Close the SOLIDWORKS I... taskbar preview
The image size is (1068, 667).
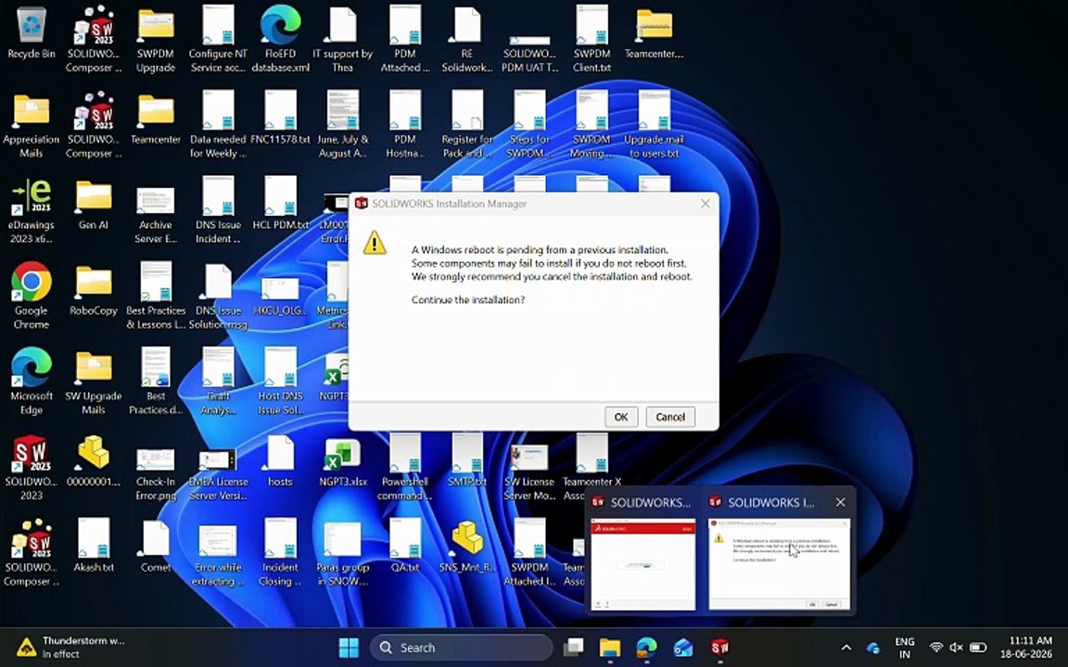[x=840, y=502]
